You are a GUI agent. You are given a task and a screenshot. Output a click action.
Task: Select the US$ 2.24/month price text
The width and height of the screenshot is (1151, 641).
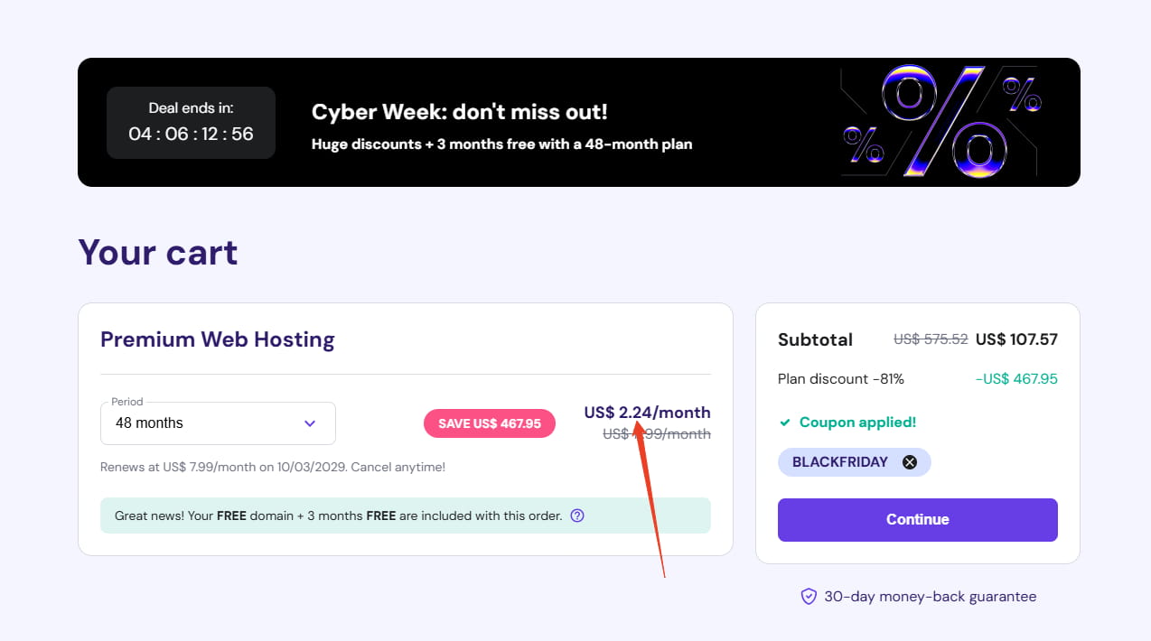click(647, 412)
